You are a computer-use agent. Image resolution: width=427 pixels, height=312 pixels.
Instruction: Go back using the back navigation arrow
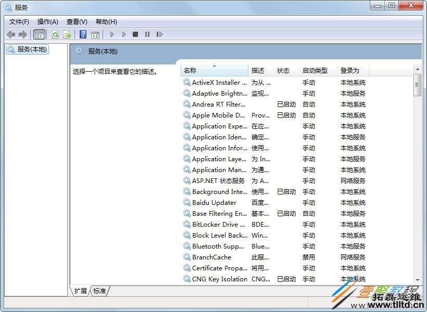pos(11,34)
